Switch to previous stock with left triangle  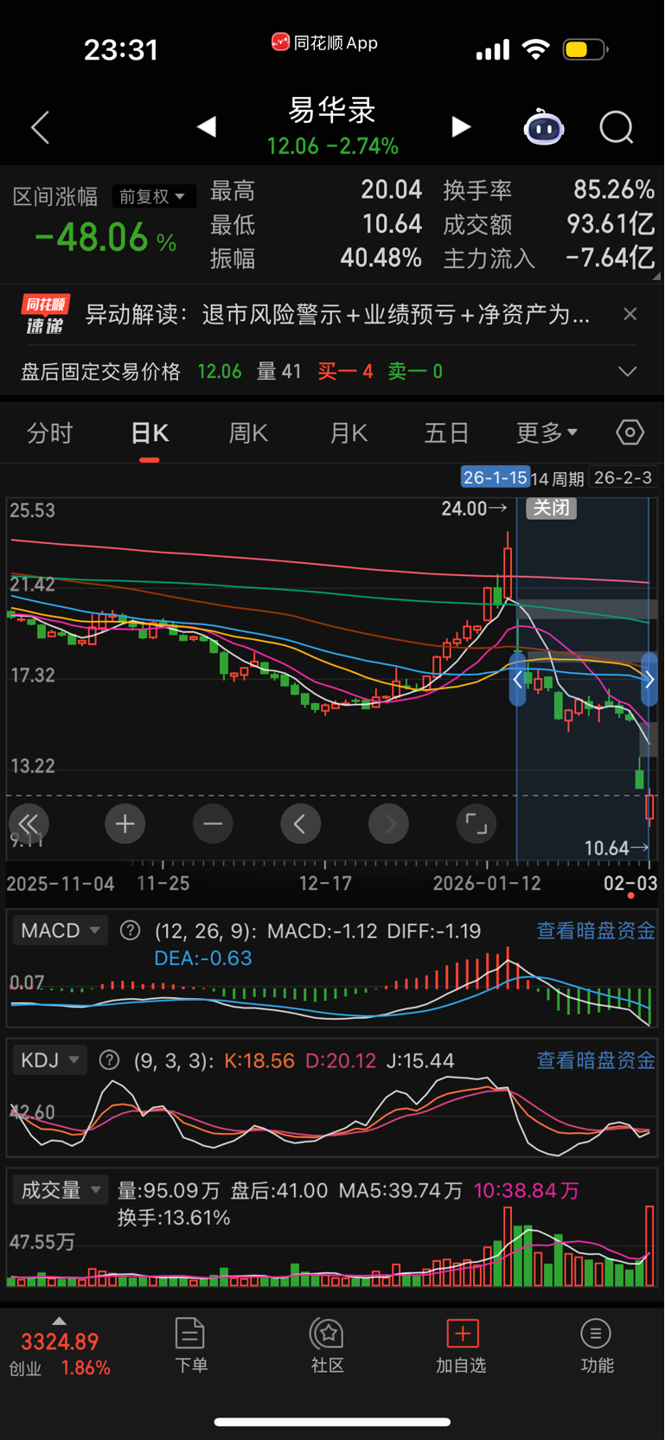pyautogui.click(x=206, y=127)
